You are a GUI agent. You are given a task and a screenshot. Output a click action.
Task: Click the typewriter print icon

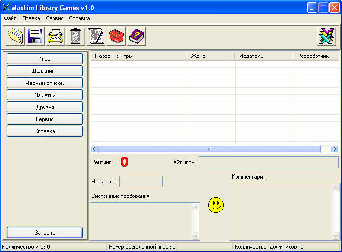click(x=55, y=36)
